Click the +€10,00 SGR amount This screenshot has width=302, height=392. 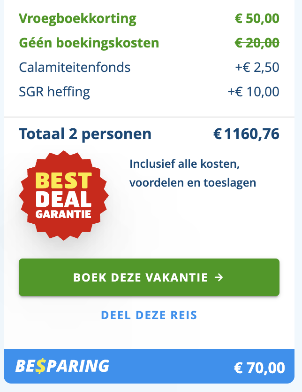click(253, 92)
